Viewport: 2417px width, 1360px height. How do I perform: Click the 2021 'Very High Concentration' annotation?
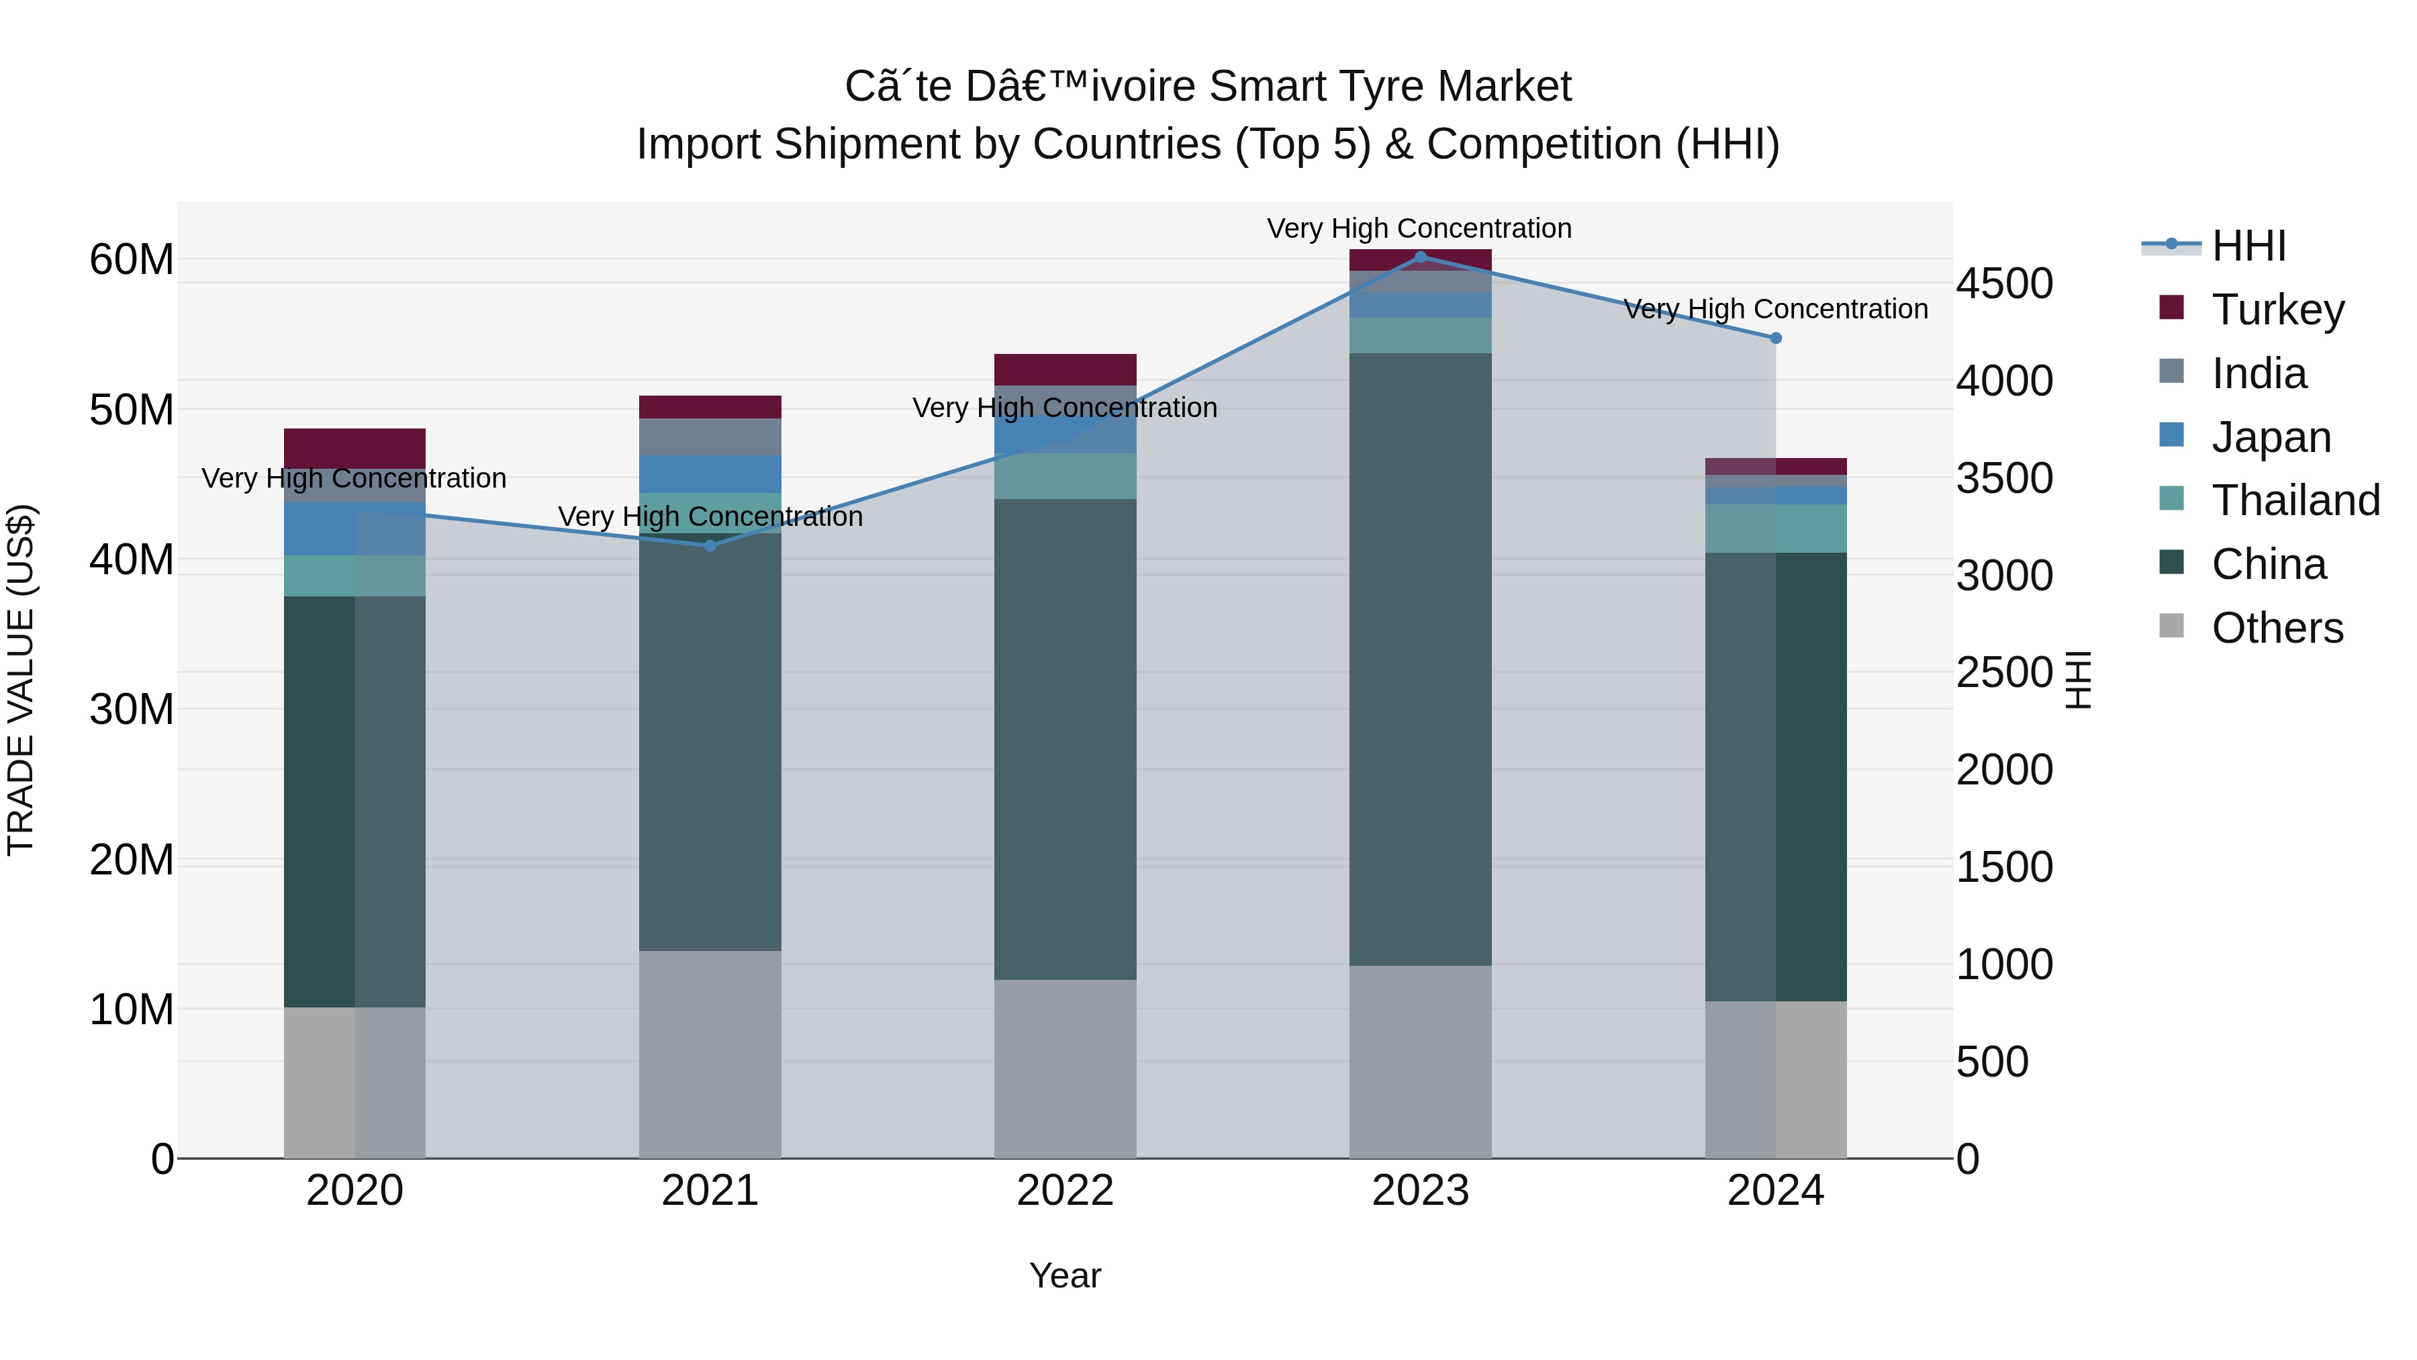coord(710,516)
